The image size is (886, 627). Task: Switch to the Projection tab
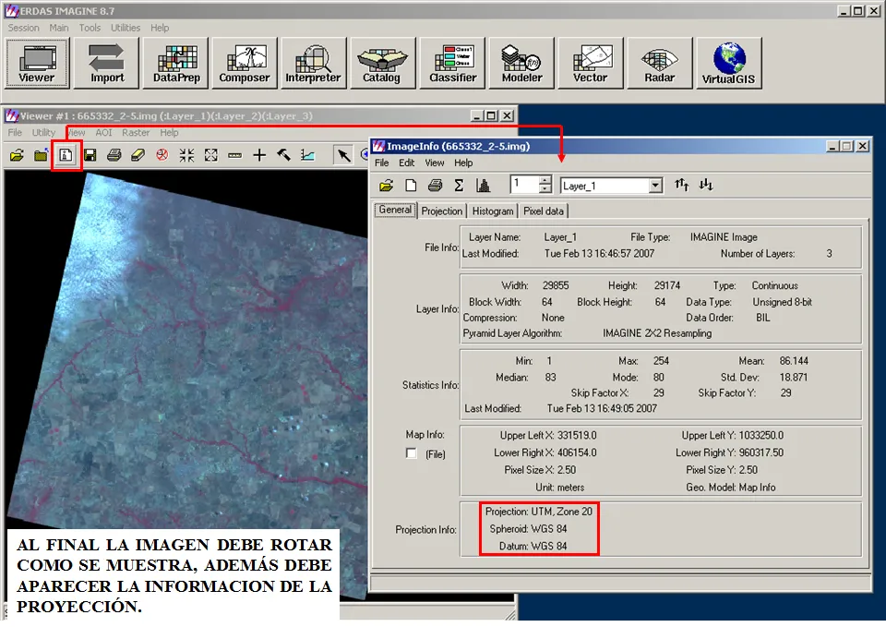point(442,211)
